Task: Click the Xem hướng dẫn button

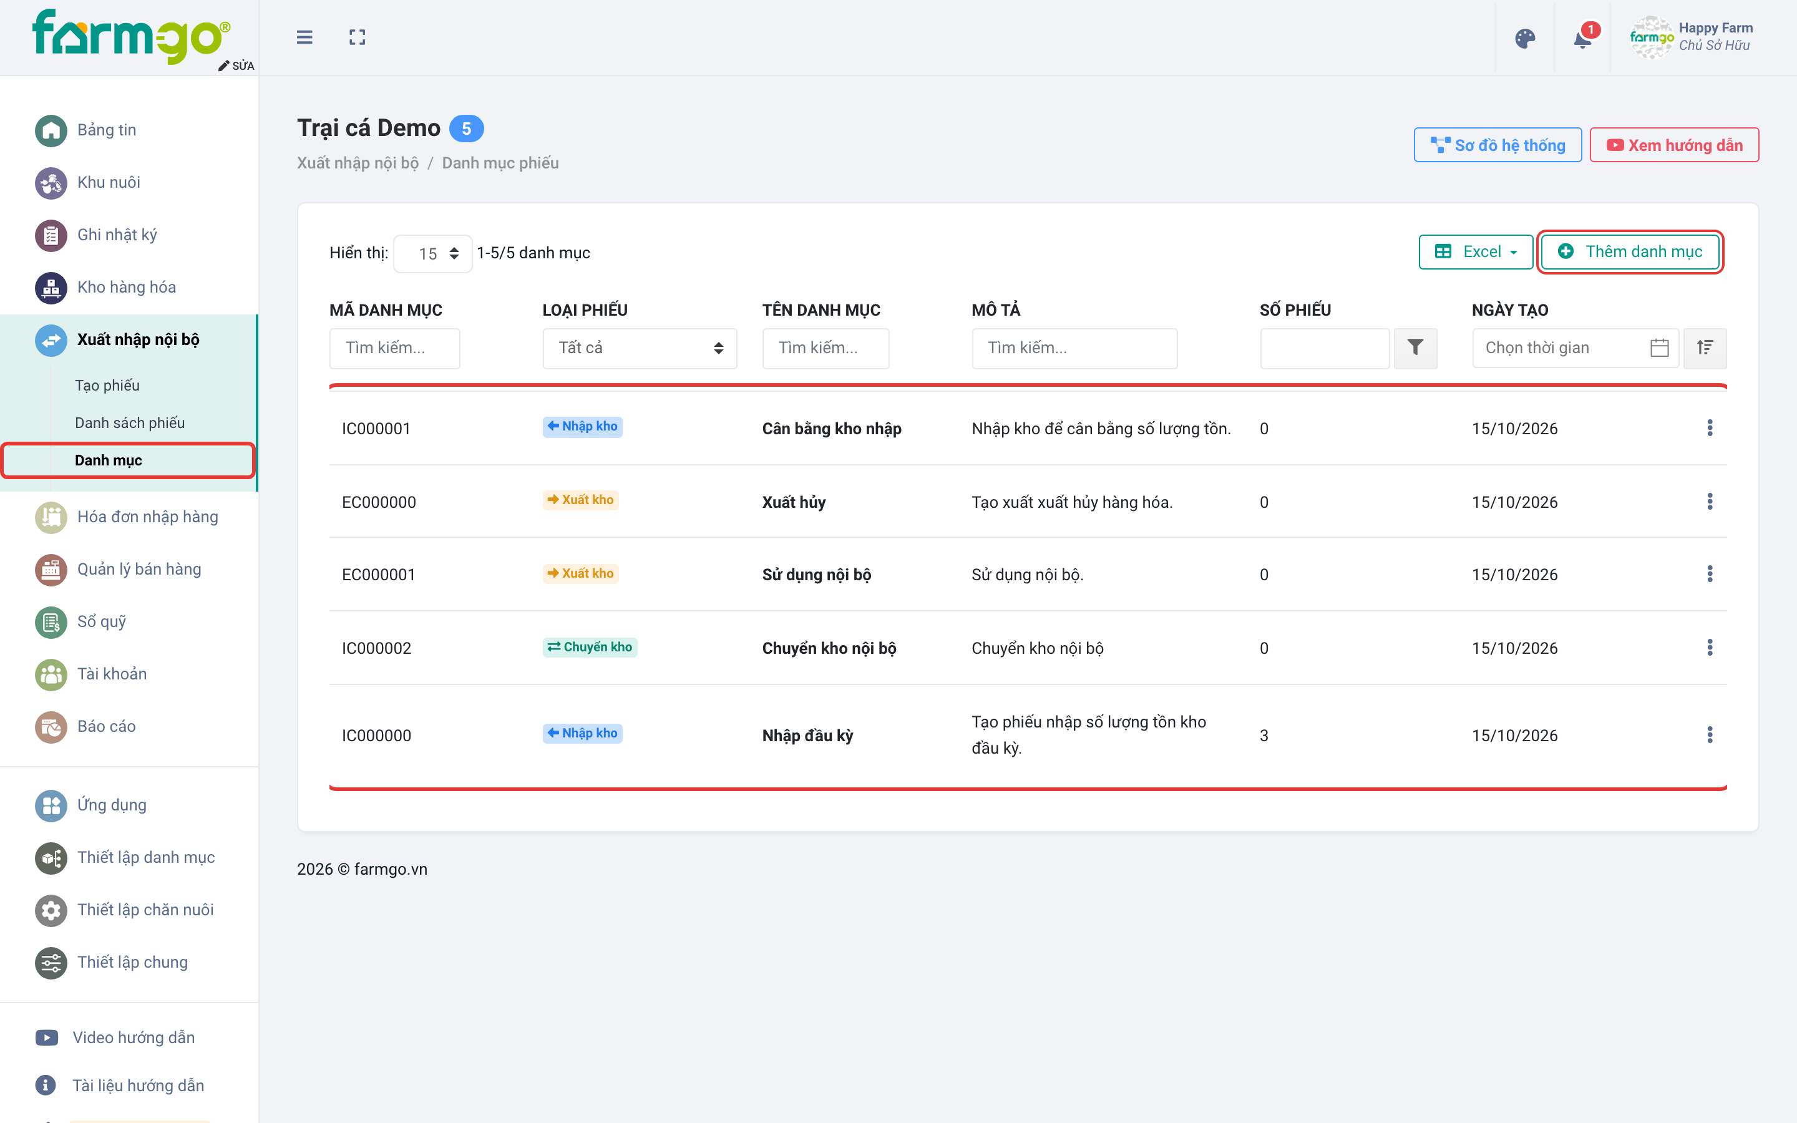Action: click(1673, 145)
